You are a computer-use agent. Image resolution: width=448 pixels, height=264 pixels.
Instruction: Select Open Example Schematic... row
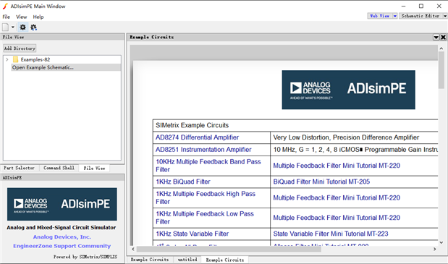point(66,67)
